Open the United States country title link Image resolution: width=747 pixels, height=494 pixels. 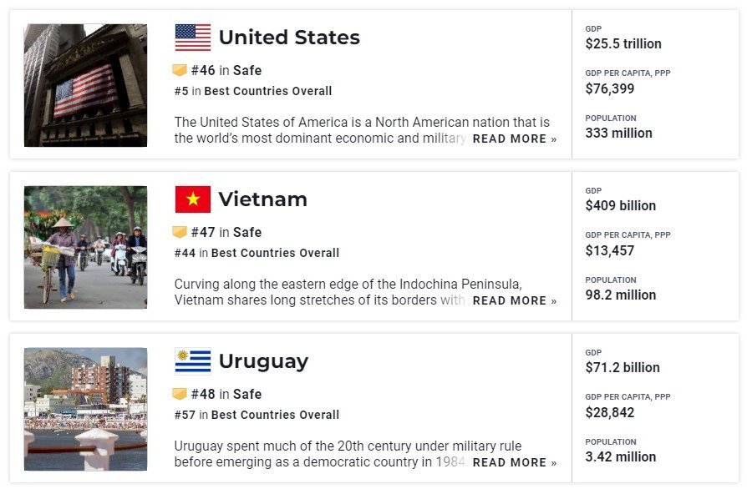[x=289, y=38]
